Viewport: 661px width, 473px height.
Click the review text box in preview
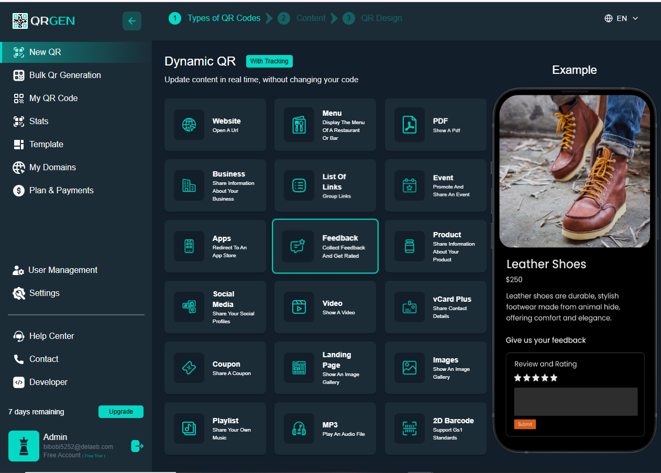pos(575,402)
